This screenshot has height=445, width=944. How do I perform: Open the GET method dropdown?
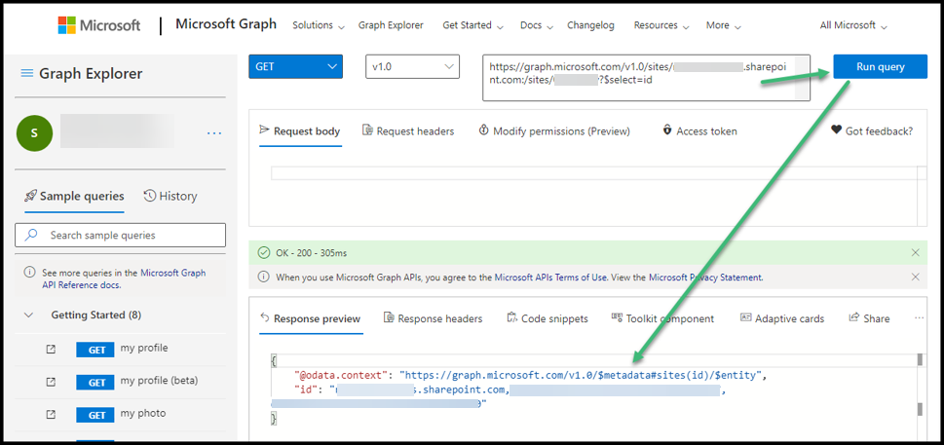coord(295,66)
